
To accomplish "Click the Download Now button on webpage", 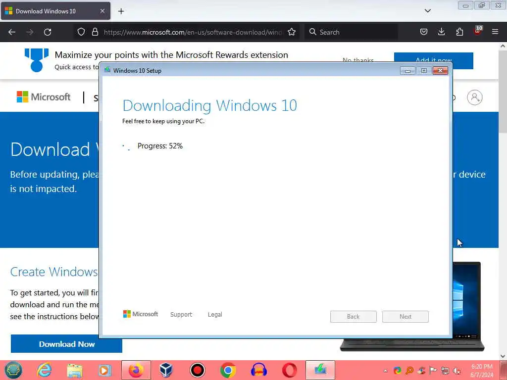I will click(67, 344).
